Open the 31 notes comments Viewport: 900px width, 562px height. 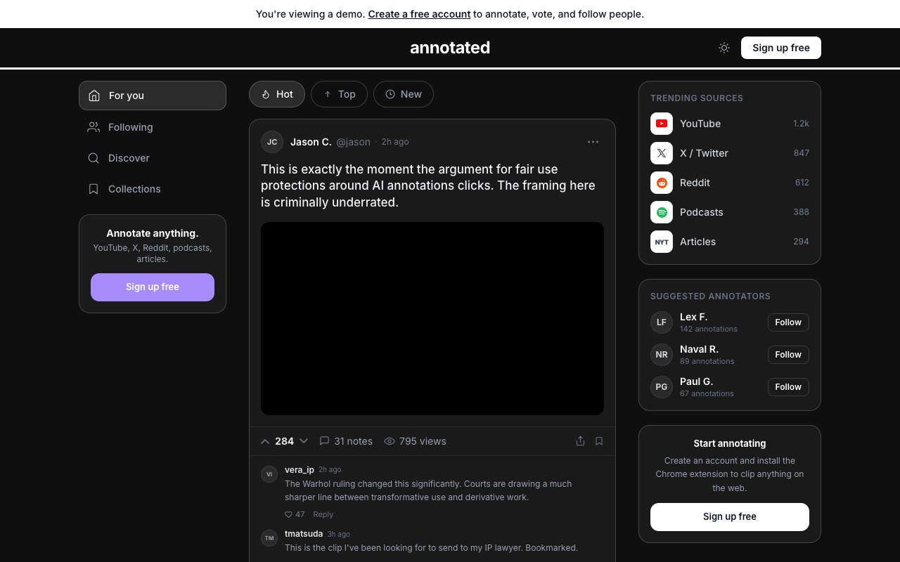pyautogui.click(x=346, y=441)
